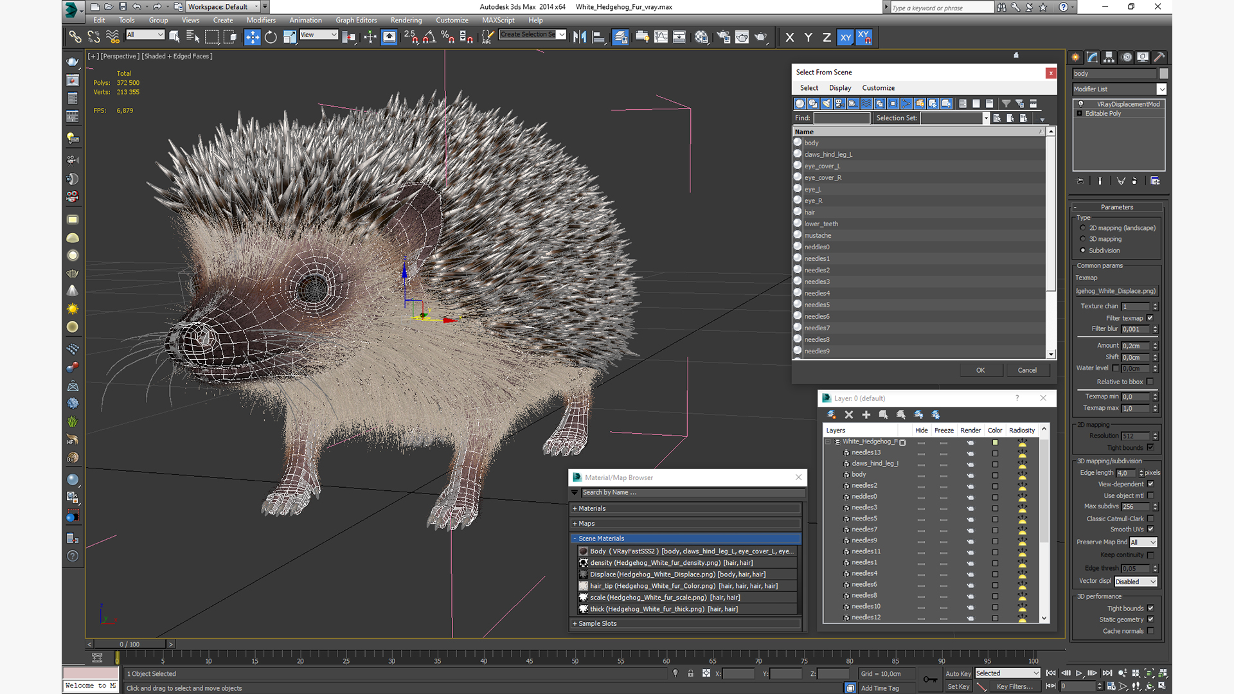This screenshot has width=1234, height=694.
Task: Enable Use object mtl checkbox
Action: (x=1150, y=495)
